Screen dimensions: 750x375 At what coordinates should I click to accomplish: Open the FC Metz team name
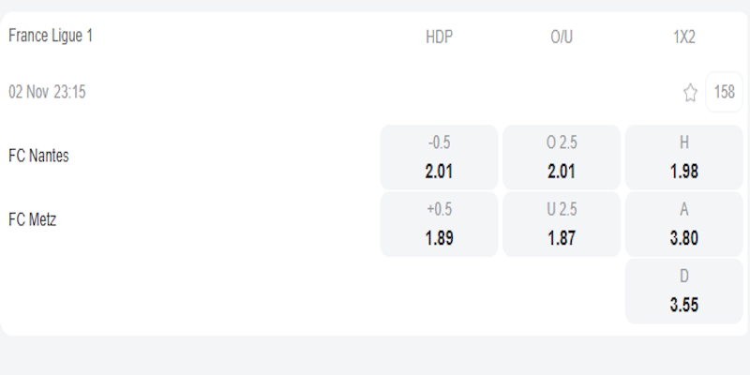(x=33, y=219)
